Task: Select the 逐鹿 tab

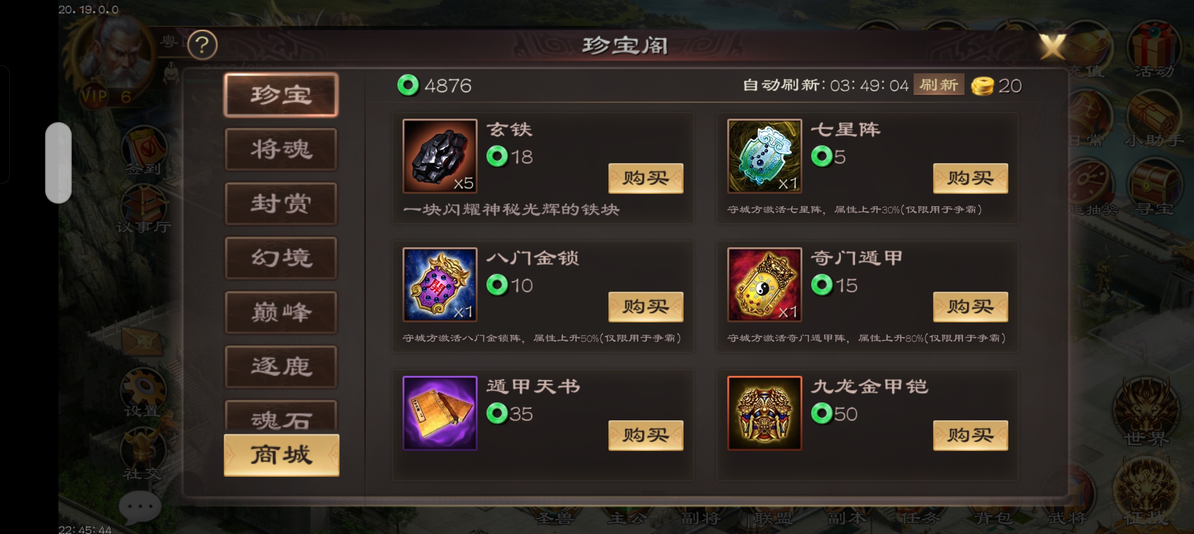Action: coord(281,367)
